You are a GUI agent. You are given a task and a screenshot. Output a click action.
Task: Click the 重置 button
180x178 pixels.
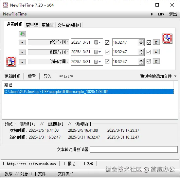tap(32, 76)
